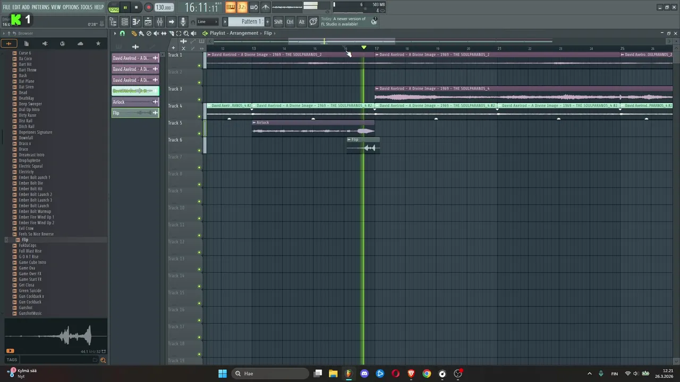Click the tempo field showing 130.000
Viewport: 680px width, 382px height.
point(164,7)
